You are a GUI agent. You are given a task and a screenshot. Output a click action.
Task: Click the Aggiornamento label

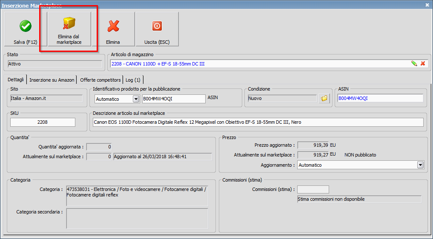coord(278,165)
